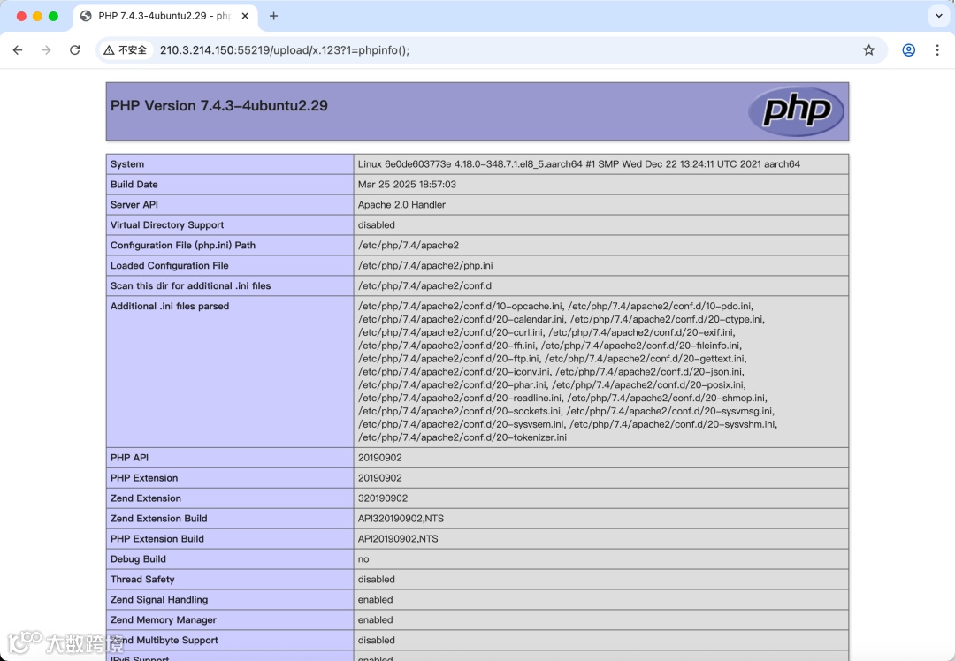
Task: Go back to the previous page
Action: click(x=18, y=49)
